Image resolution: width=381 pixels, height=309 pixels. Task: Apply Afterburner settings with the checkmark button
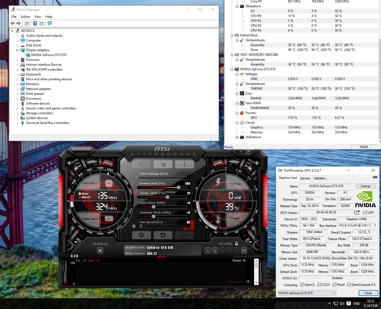pos(184,235)
